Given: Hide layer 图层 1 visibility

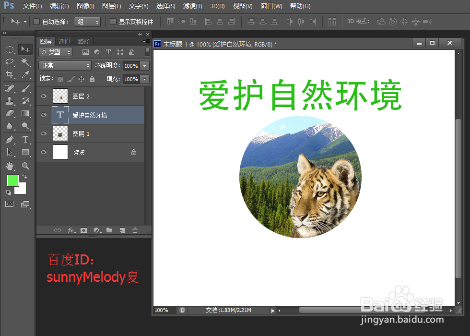Looking at the screenshot, I should [x=44, y=133].
